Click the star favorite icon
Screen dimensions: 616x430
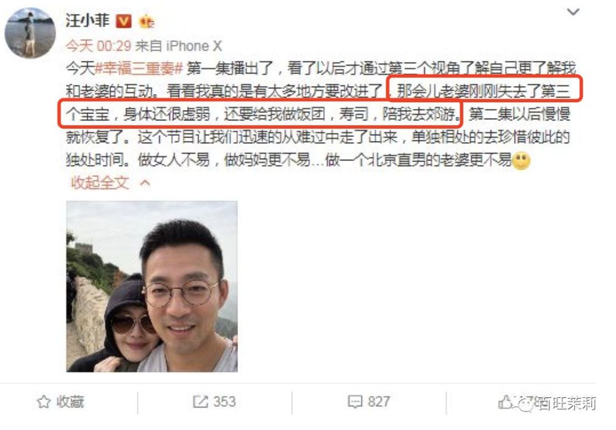pos(44,402)
